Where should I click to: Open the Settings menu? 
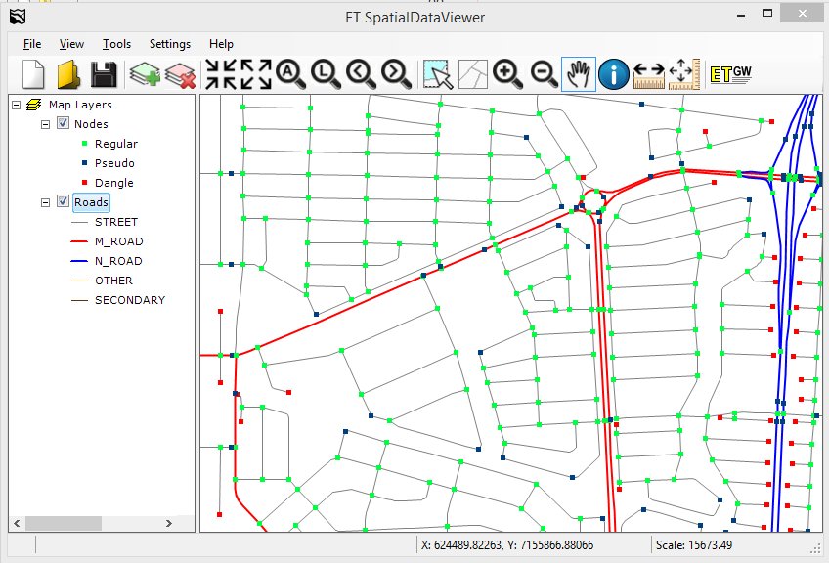[169, 44]
